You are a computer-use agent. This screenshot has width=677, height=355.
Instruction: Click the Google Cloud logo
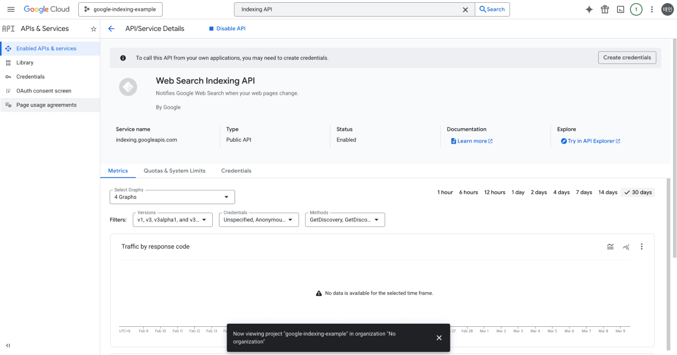click(x=47, y=9)
